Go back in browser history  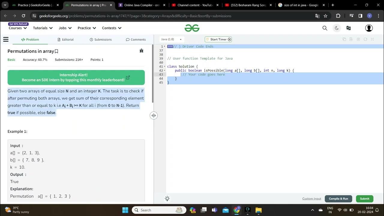(5, 16)
